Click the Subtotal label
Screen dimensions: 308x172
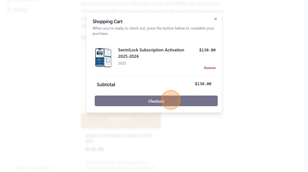click(106, 84)
